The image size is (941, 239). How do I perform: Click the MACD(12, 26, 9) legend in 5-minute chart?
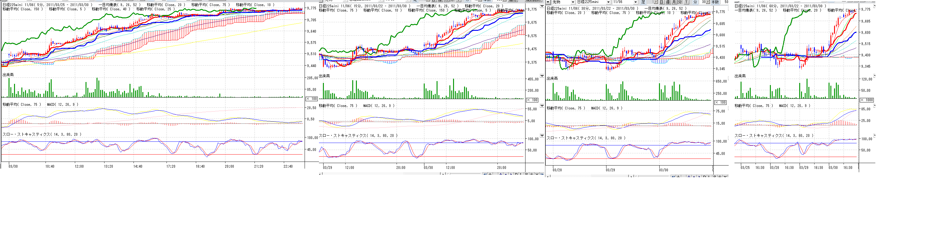tap(62, 105)
